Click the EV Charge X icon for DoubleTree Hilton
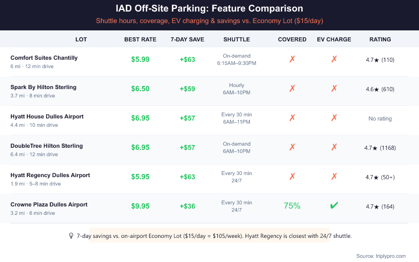 334,147
